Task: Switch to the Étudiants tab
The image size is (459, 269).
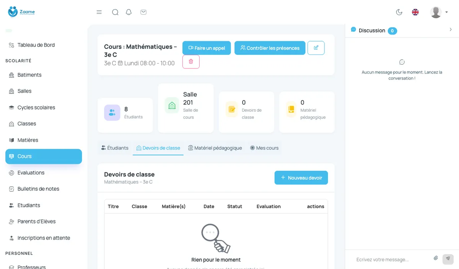Action: point(115,148)
